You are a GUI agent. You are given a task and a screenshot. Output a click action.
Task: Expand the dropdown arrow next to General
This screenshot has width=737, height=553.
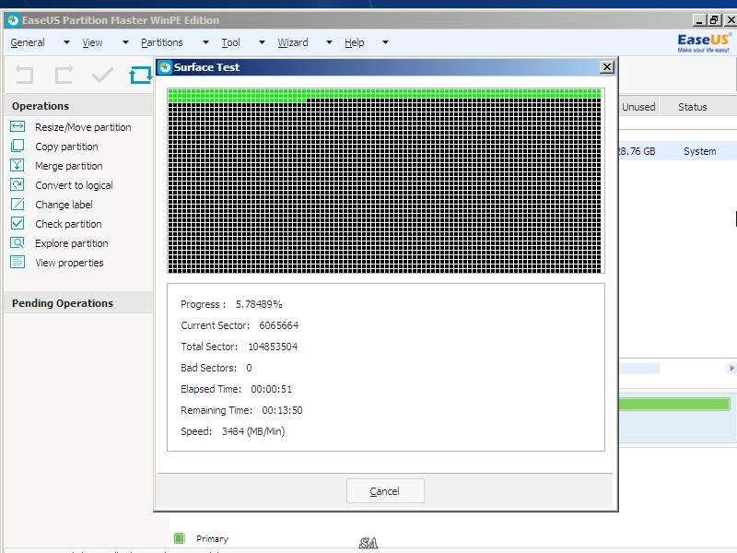pos(66,42)
